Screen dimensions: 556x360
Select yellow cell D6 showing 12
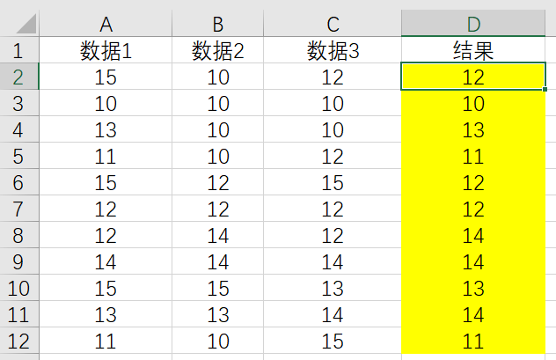473,182
